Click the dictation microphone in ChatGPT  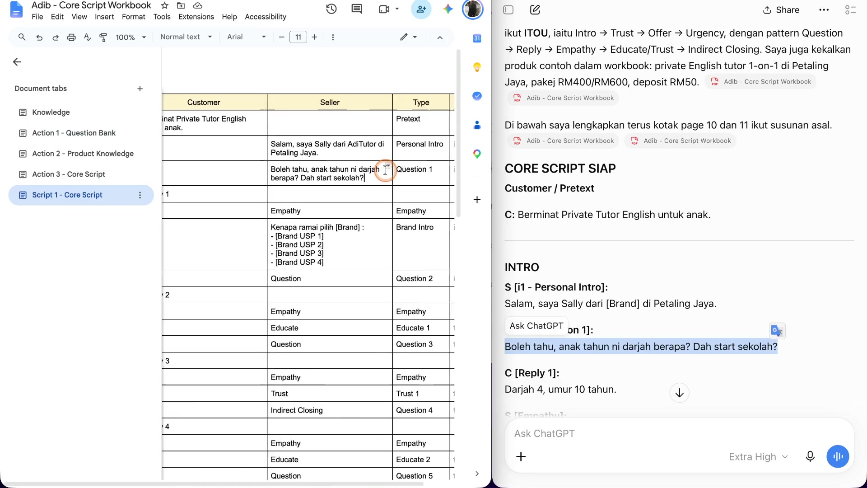810,456
